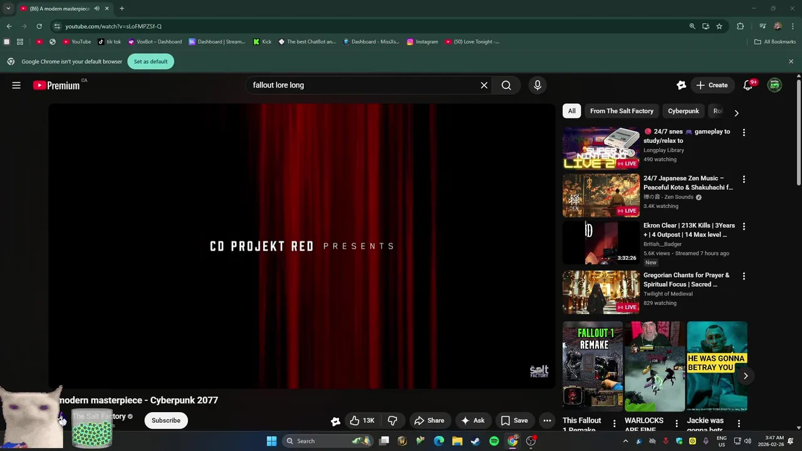This screenshot has height=451, width=802.
Task: Open media controls icon in Chrome toolbar
Action: tap(763, 26)
